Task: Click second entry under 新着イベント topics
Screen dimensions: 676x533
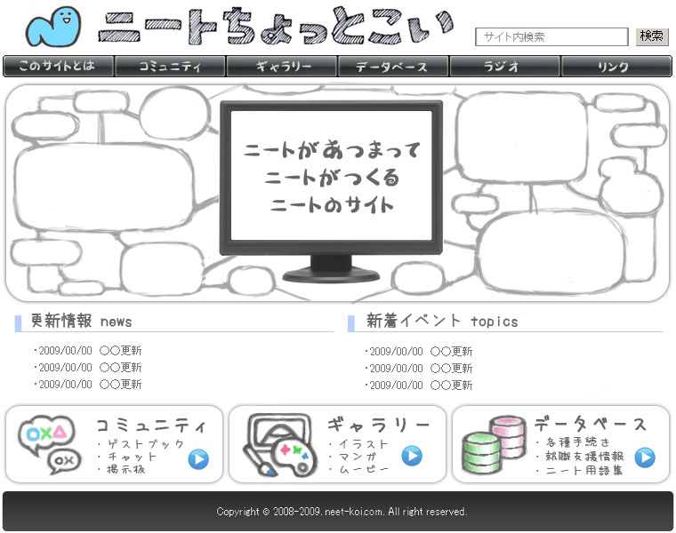Action: click(419, 368)
